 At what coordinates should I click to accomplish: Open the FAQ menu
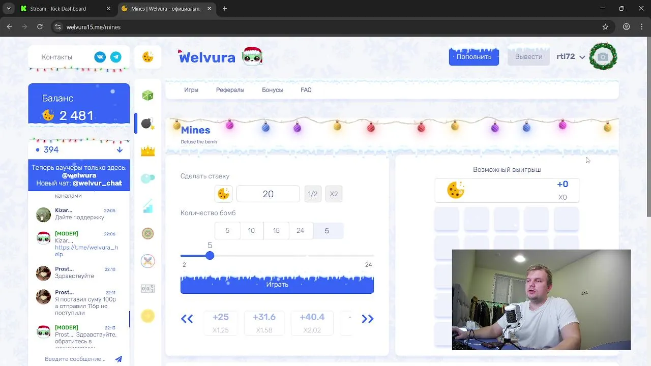click(x=306, y=90)
